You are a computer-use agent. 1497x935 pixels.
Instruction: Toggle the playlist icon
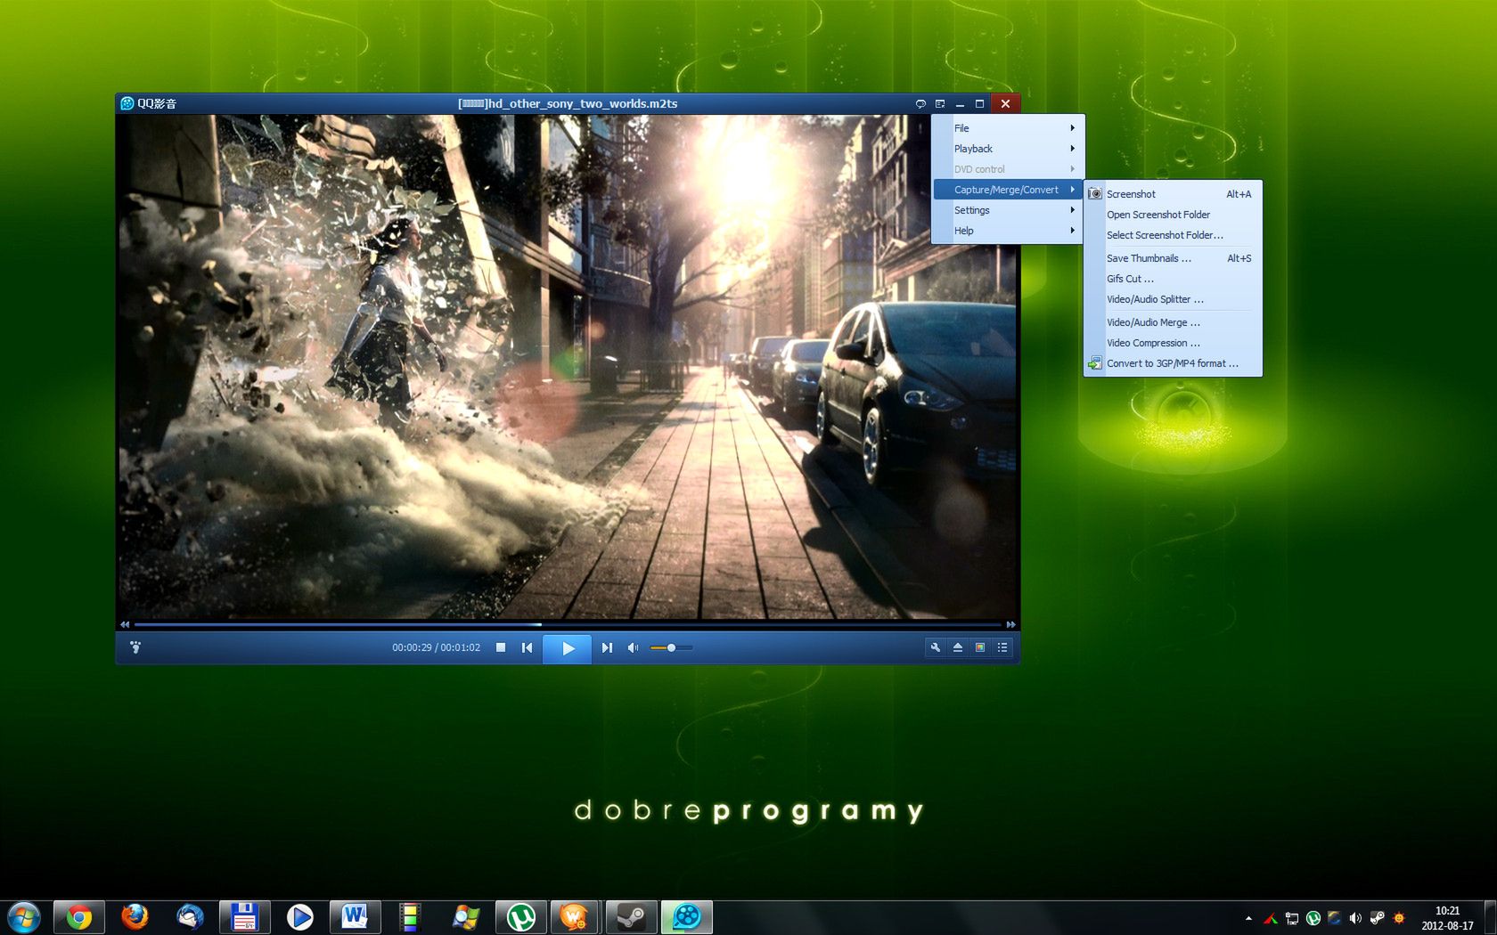(1002, 647)
